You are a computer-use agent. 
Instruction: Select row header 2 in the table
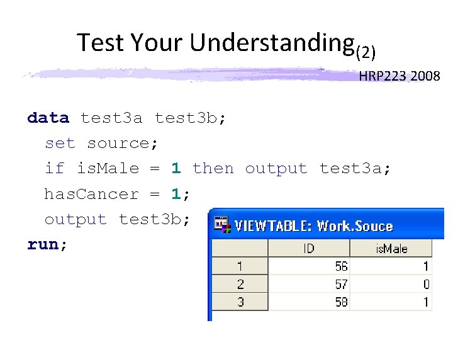pyautogui.click(x=240, y=284)
